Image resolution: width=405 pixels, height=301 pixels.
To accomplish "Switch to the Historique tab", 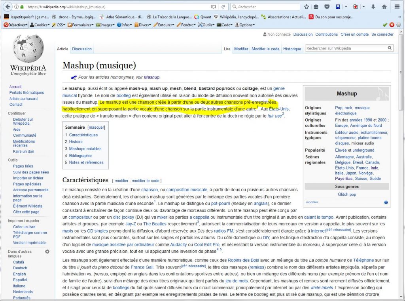I will pos(292,49).
